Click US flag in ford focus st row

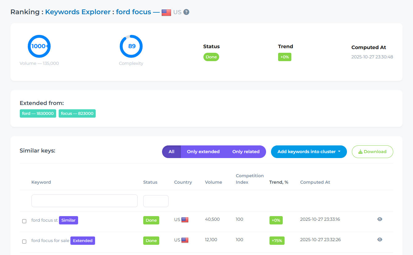coord(185,220)
